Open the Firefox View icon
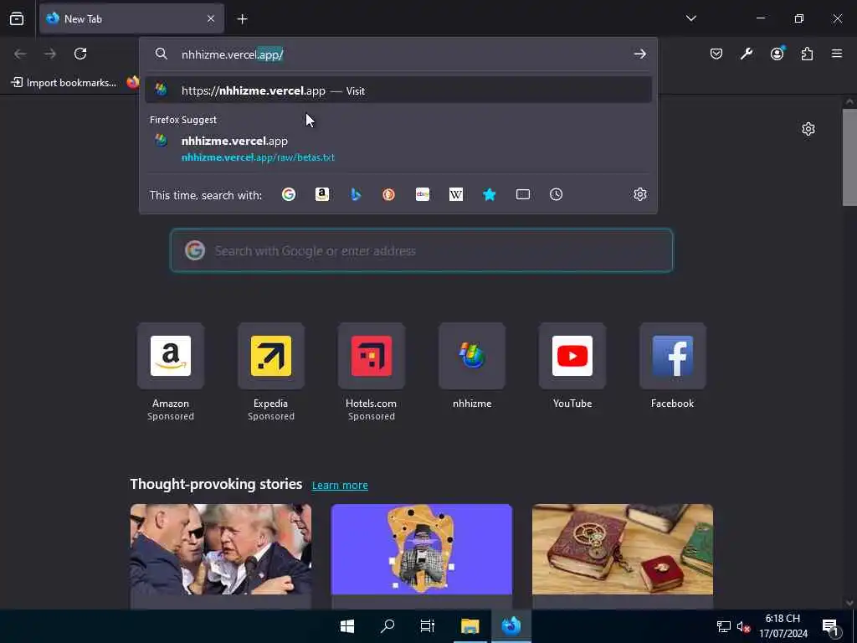 click(x=17, y=19)
